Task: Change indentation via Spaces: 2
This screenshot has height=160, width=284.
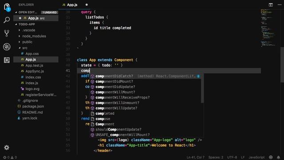Action: [x=216, y=157]
